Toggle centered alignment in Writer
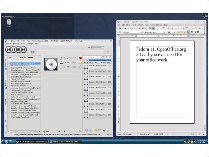This screenshot has width=209, height=157. [x=192, y=32]
